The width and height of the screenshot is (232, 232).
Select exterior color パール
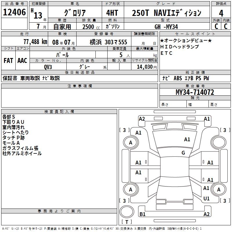62,55
